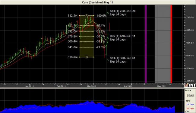The height and width of the screenshot is (113, 196).
Task: Click the 20 Year seasonal legend
Action: (x=190, y=108)
